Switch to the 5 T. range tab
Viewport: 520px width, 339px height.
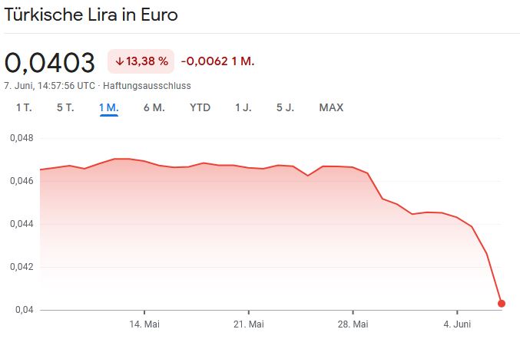[x=65, y=107]
